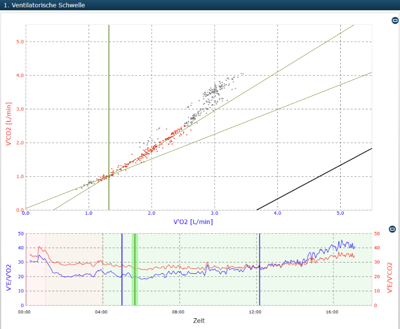400x329 pixels.
Task: Click the collapse icon beside V'CO2 scatter plot
Action: coord(395,21)
